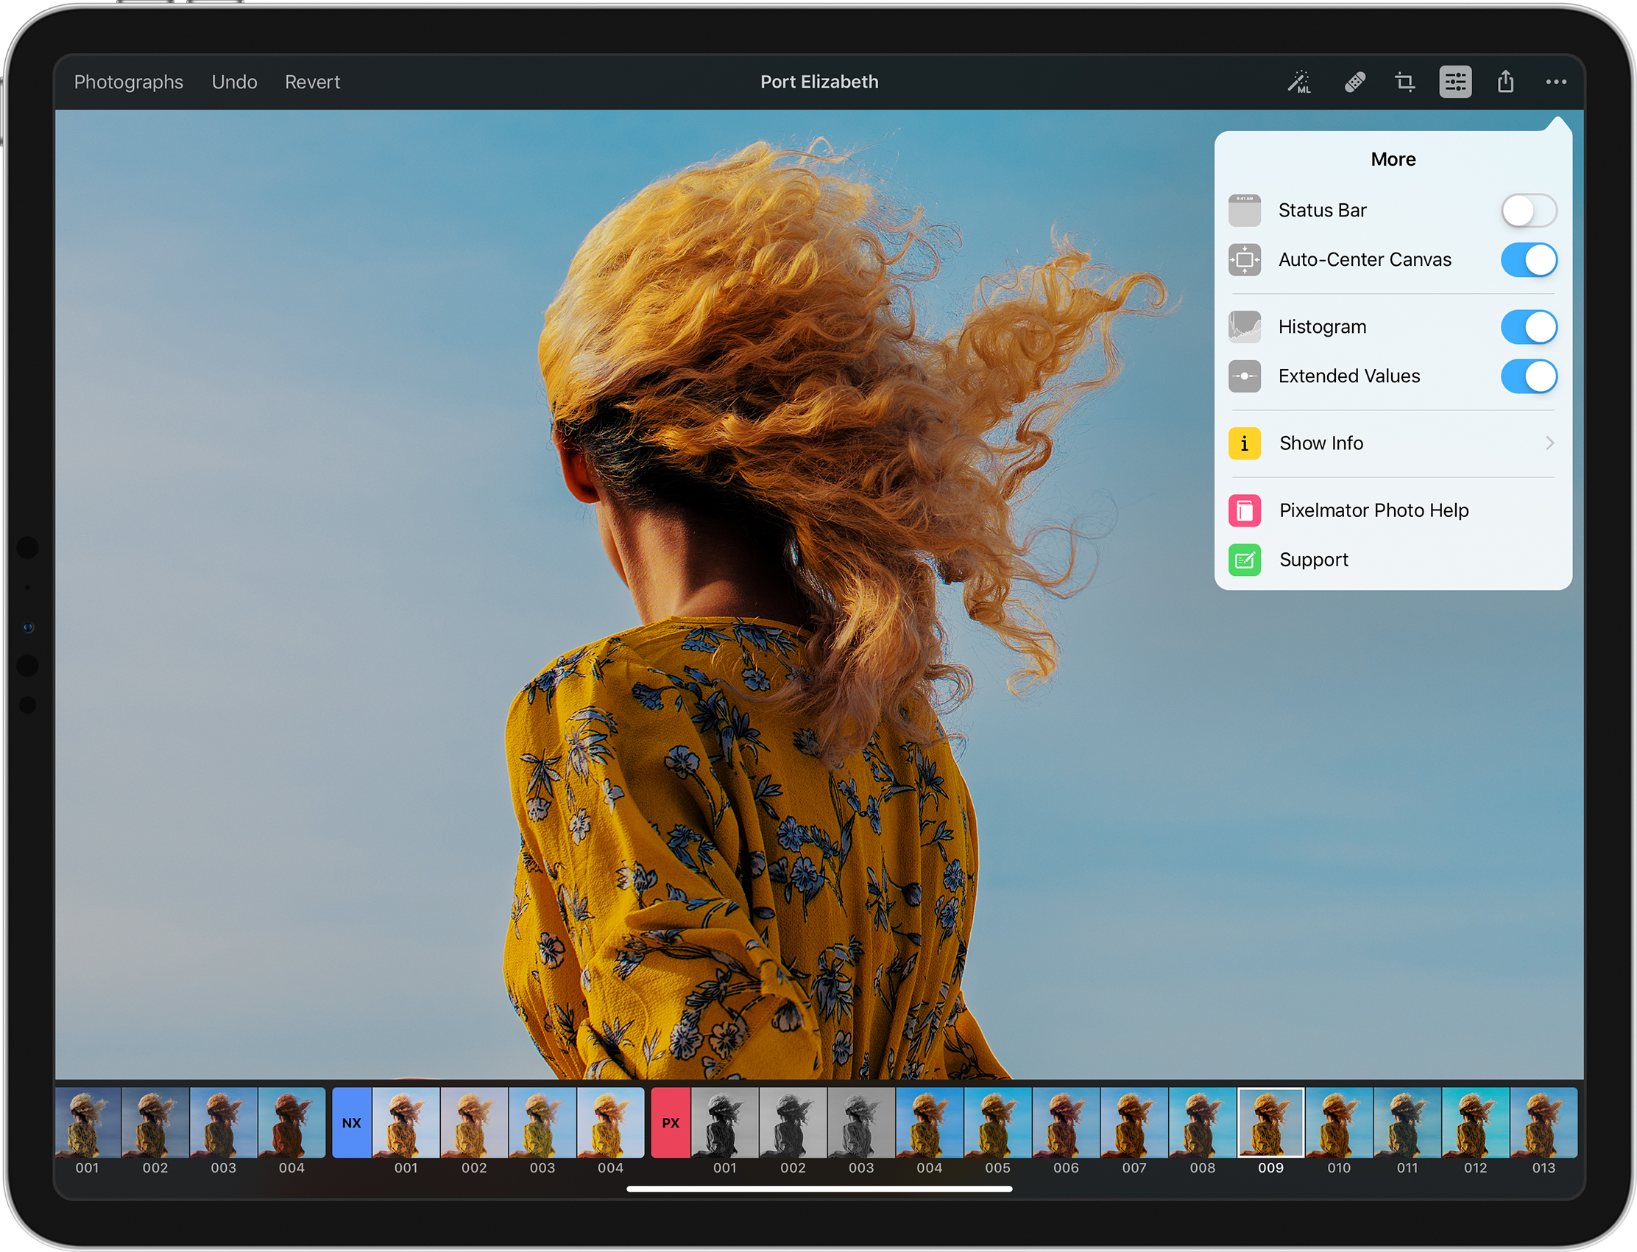Apply NX preset 003 thumbnail
1637x1252 pixels.
click(x=542, y=1122)
